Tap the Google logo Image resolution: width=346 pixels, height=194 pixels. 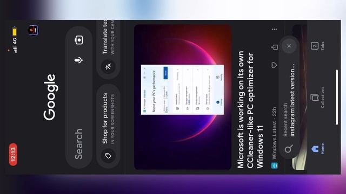tap(51, 97)
